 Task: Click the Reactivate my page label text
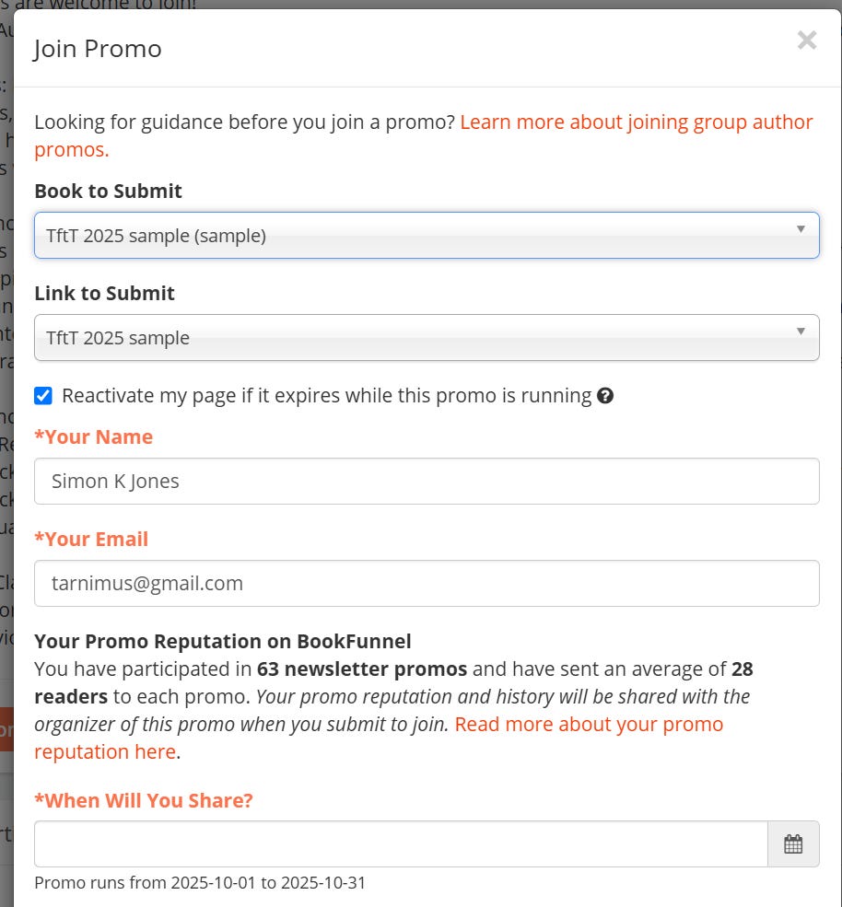click(326, 396)
